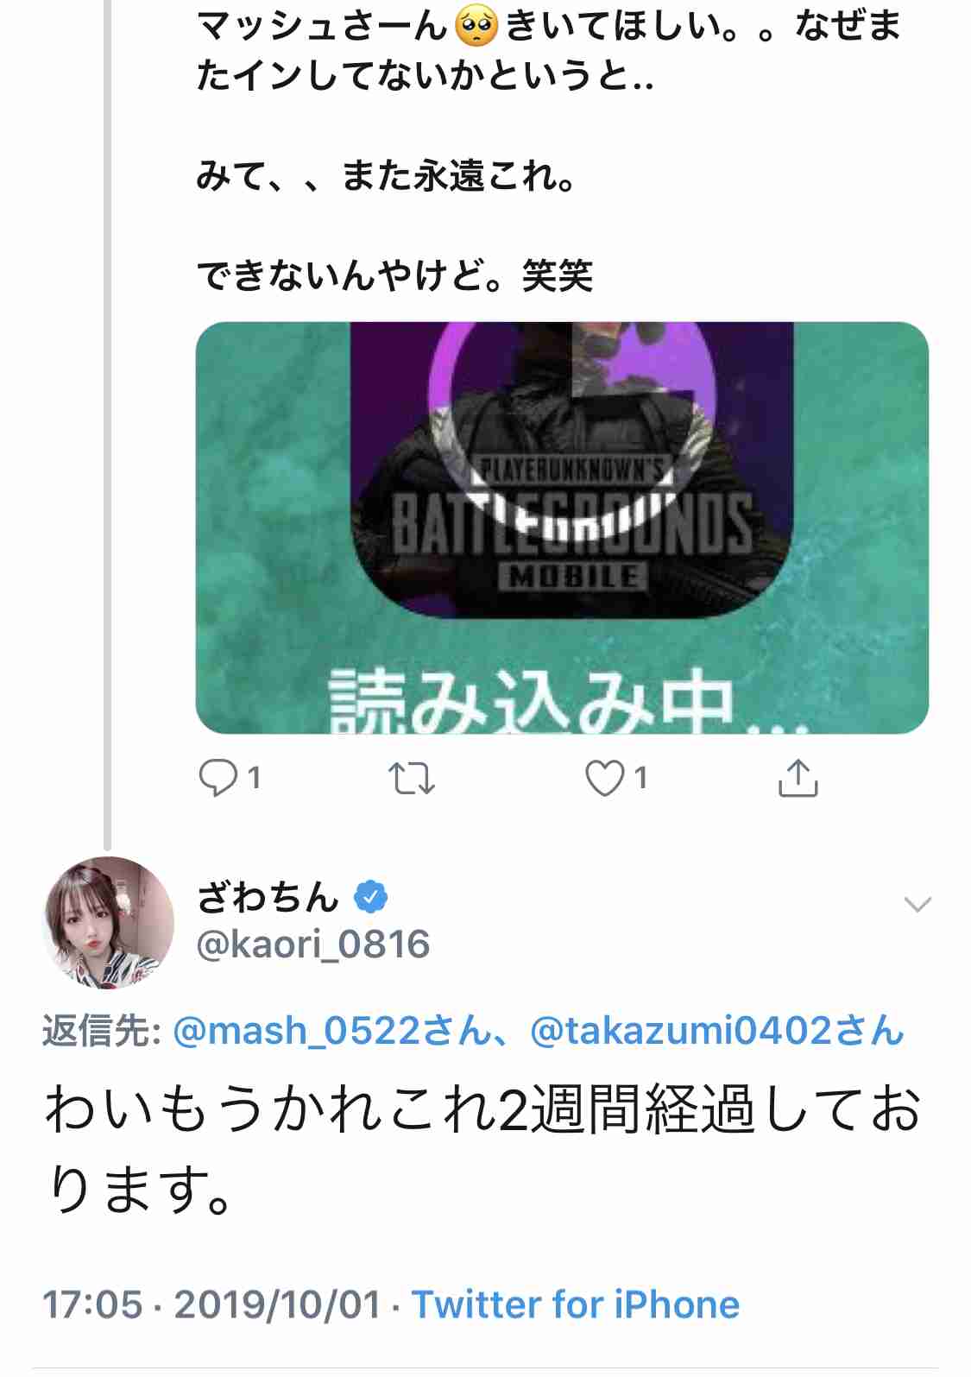Tap the reply speech bubble icon
Image resolution: width=971 pixels, height=1377 pixels.
[x=218, y=777]
